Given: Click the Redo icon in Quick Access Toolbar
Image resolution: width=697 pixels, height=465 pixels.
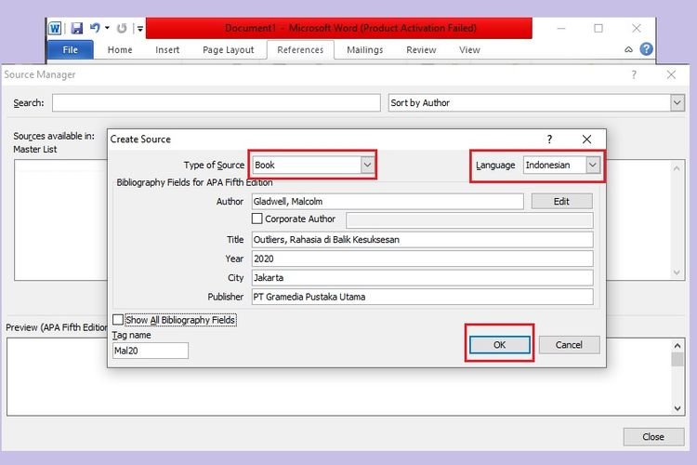Looking at the screenshot, I should point(122,29).
